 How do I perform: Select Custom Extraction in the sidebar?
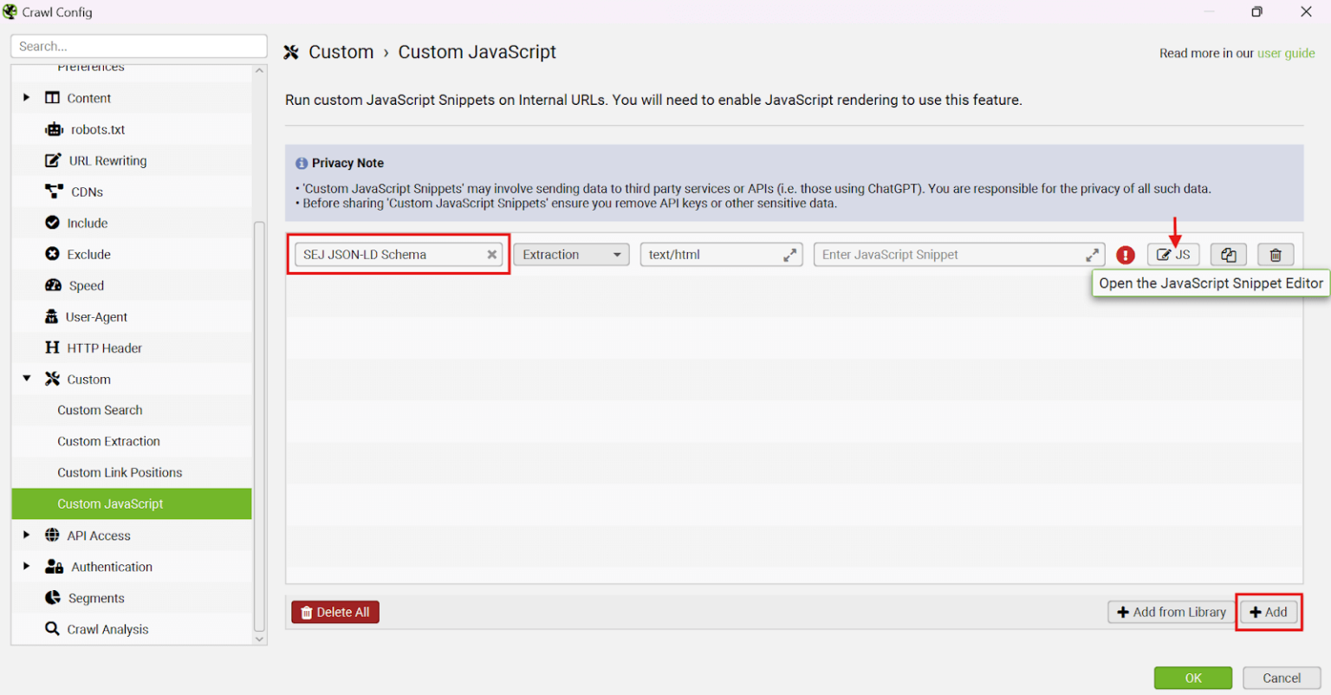pyautogui.click(x=109, y=441)
